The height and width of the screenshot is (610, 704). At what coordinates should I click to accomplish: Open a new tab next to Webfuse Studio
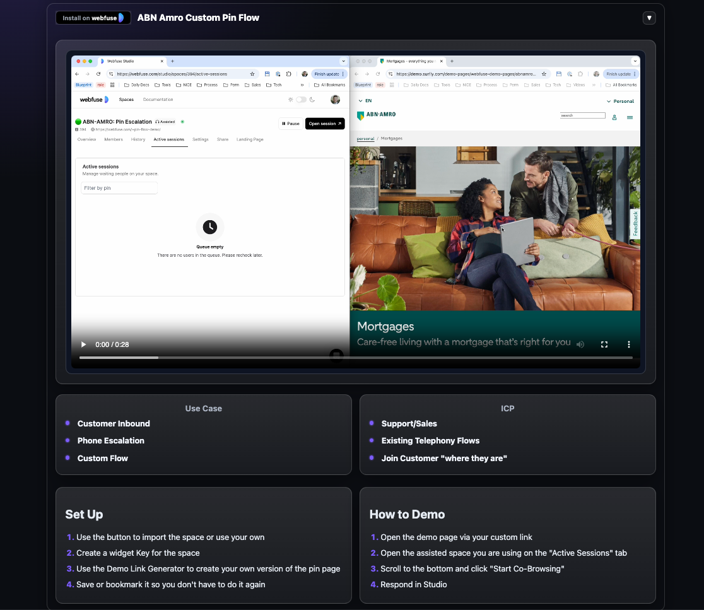point(172,61)
